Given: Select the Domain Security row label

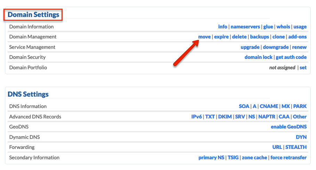Looking at the screenshot, I should [27, 57].
